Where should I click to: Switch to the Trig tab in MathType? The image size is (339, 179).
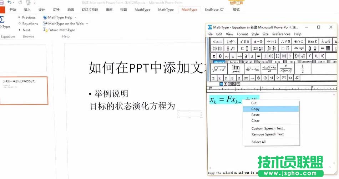(x=292, y=62)
